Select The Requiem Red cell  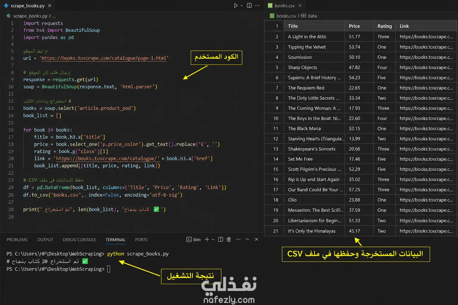[x=314, y=88]
